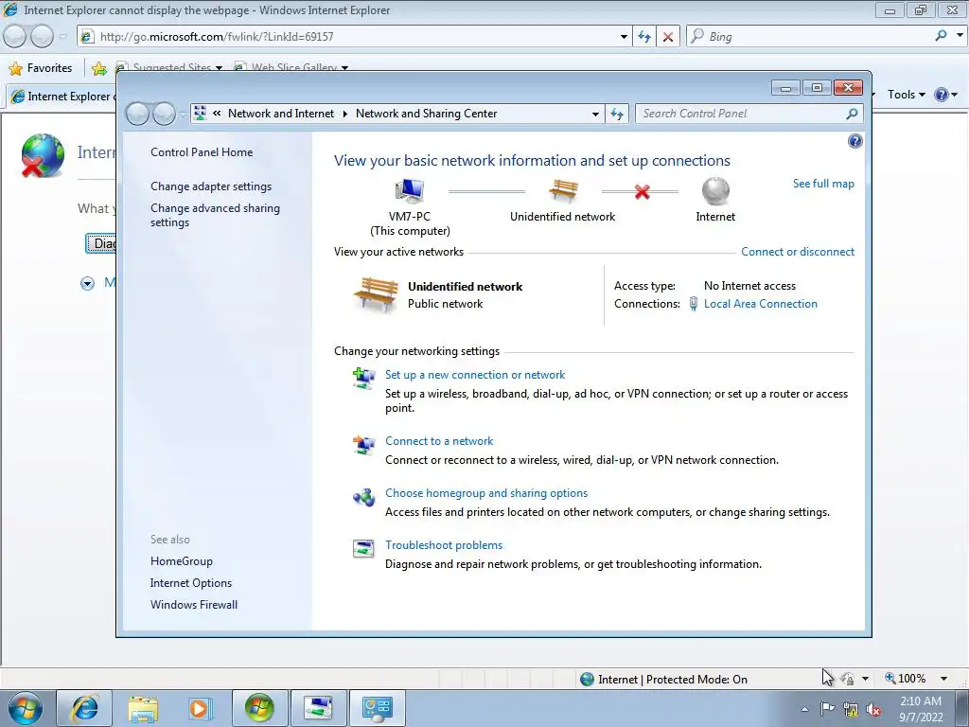Image resolution: width=969 pixels, height=727 pixels.
Task: Open Control Panel Home link
Action: pos(202,152)
